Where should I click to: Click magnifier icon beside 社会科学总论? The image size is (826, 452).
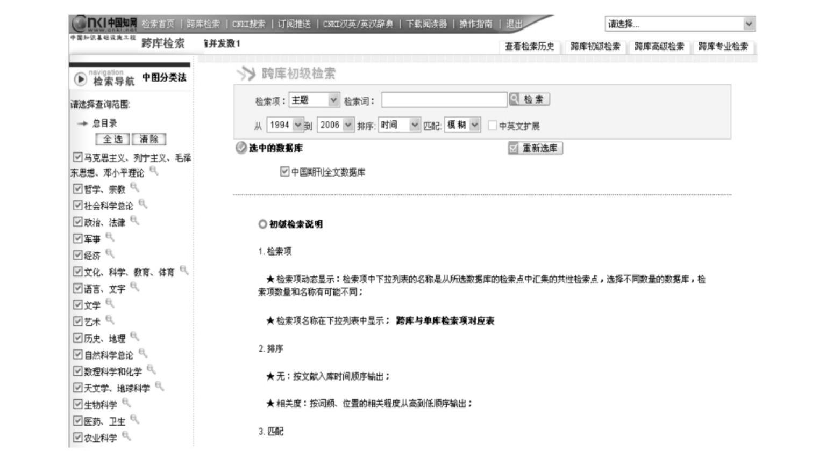[143, 204]
